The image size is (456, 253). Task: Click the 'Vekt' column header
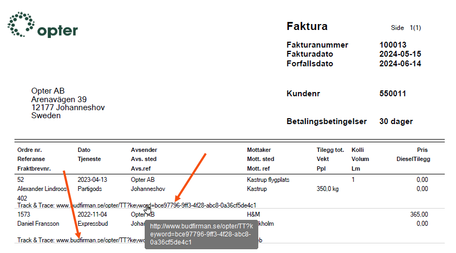tap(323, 159)
